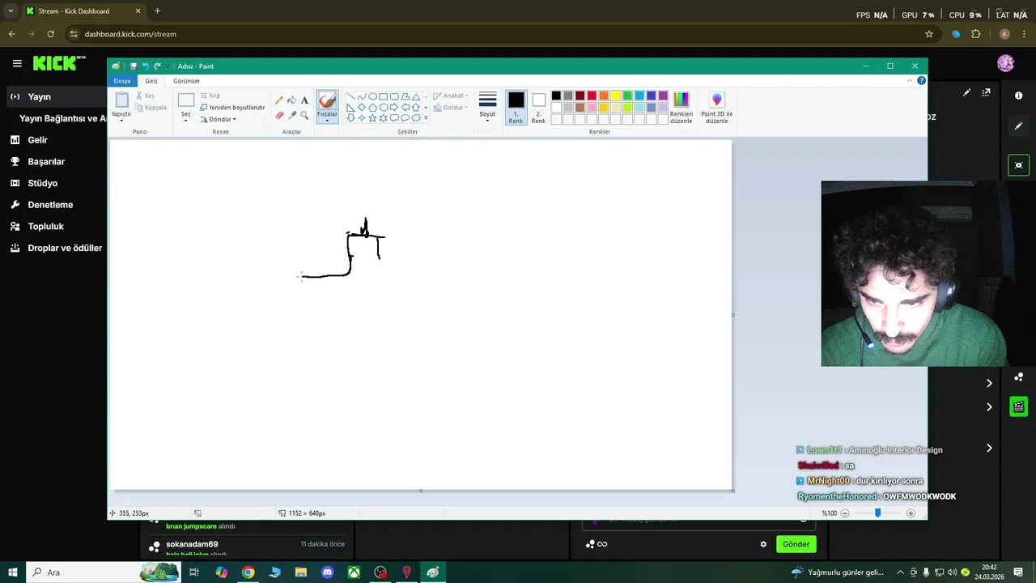Click the Undo arrow in Paint title bar
The width and height of the screenshot is (1036, 583).
[146, 66]
